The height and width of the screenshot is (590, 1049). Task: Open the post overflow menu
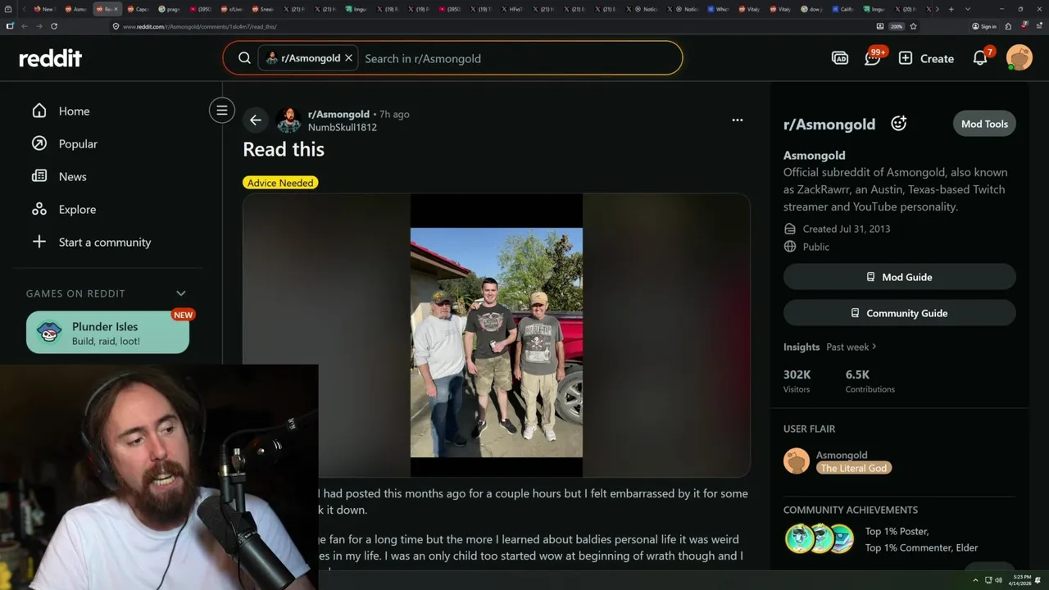point(738,120)
